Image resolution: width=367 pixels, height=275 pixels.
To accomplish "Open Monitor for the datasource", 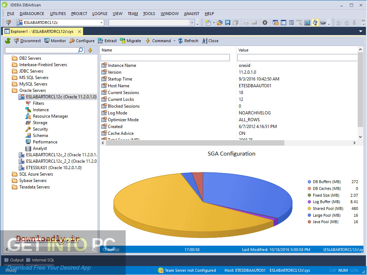I will pyautogui.click(x=55, y=41).
